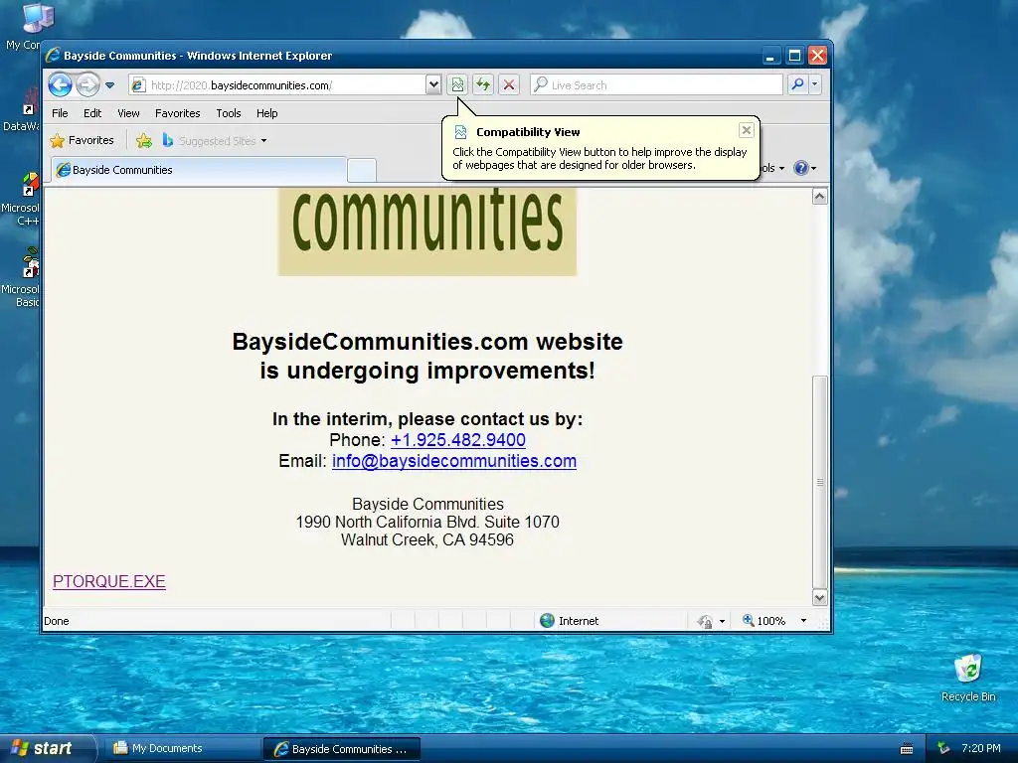
Task: Call phone link +1.925.482.9400
Action: [x=457, y=440]
